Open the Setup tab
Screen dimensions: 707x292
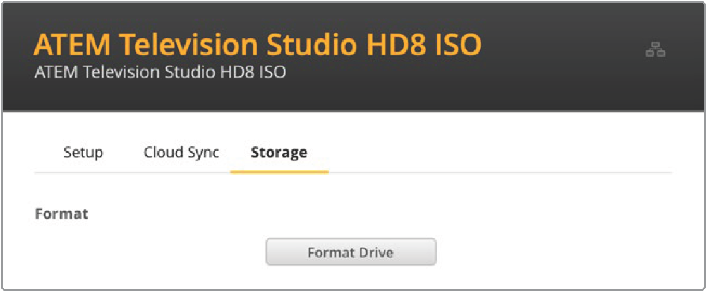click(x=83, y=153)
